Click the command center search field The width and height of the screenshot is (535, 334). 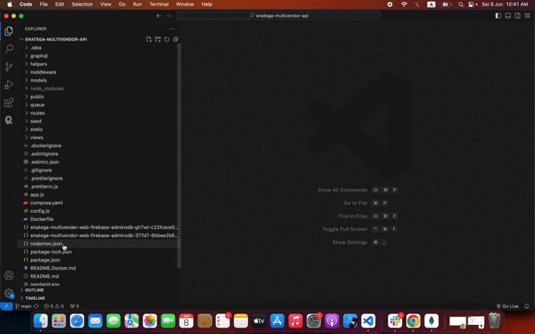pos(279,15)
